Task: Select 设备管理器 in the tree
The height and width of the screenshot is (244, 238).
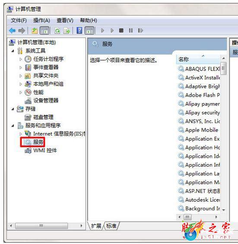Action: coord(46,101)
